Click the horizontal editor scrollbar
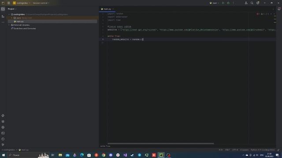This screenshot has width=282, height=158. [160, 144]
